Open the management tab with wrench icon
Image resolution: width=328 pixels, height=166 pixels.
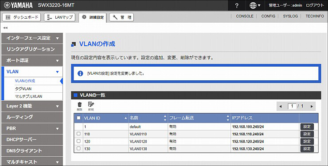click(121, 17)
